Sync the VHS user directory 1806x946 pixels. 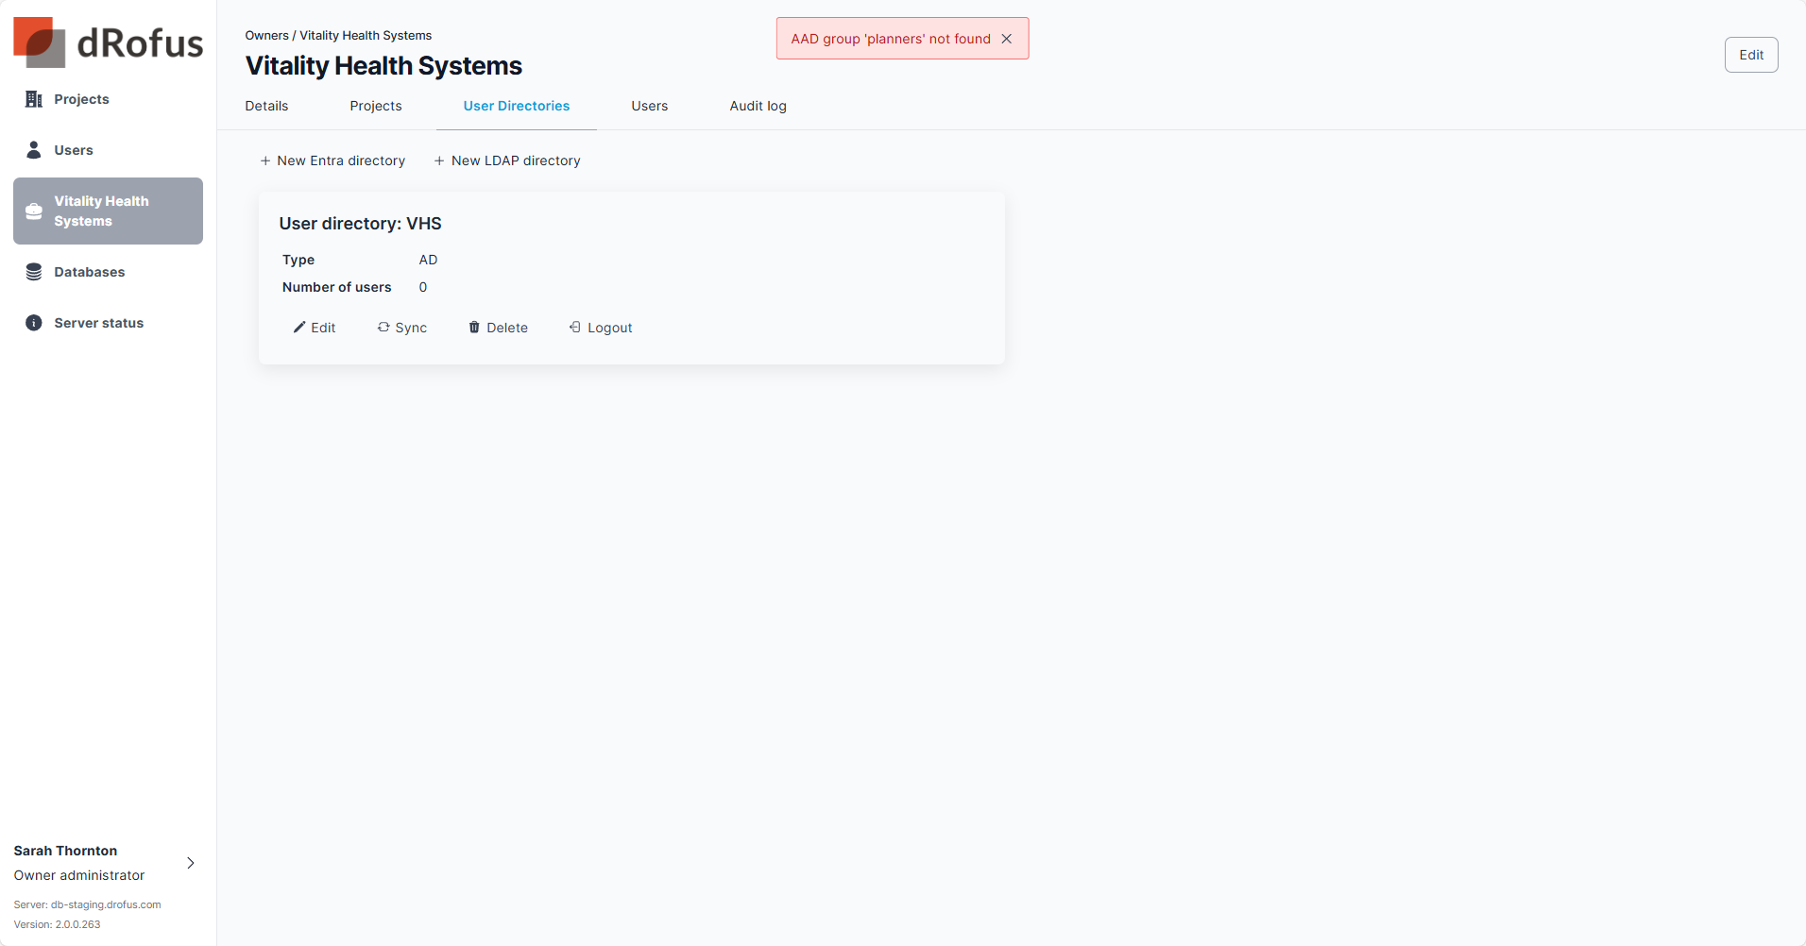[402, 328]
